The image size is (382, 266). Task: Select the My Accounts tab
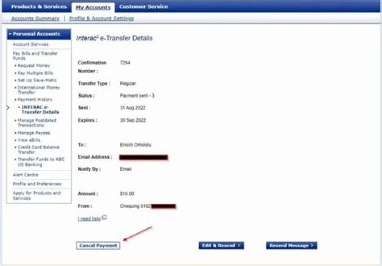click(93, 7)
